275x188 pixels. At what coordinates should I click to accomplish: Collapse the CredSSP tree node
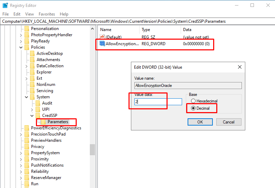[32, 116]
